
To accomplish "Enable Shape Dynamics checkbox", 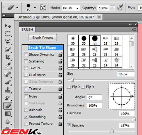I will [x=26, y=55].
